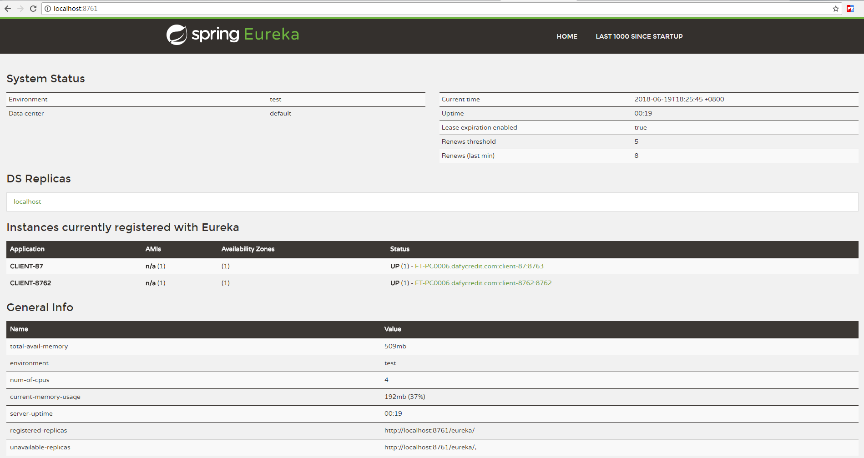
Task: Reload the page with the refresh icon
Action: pyautogui.click(x=32, y=8)
